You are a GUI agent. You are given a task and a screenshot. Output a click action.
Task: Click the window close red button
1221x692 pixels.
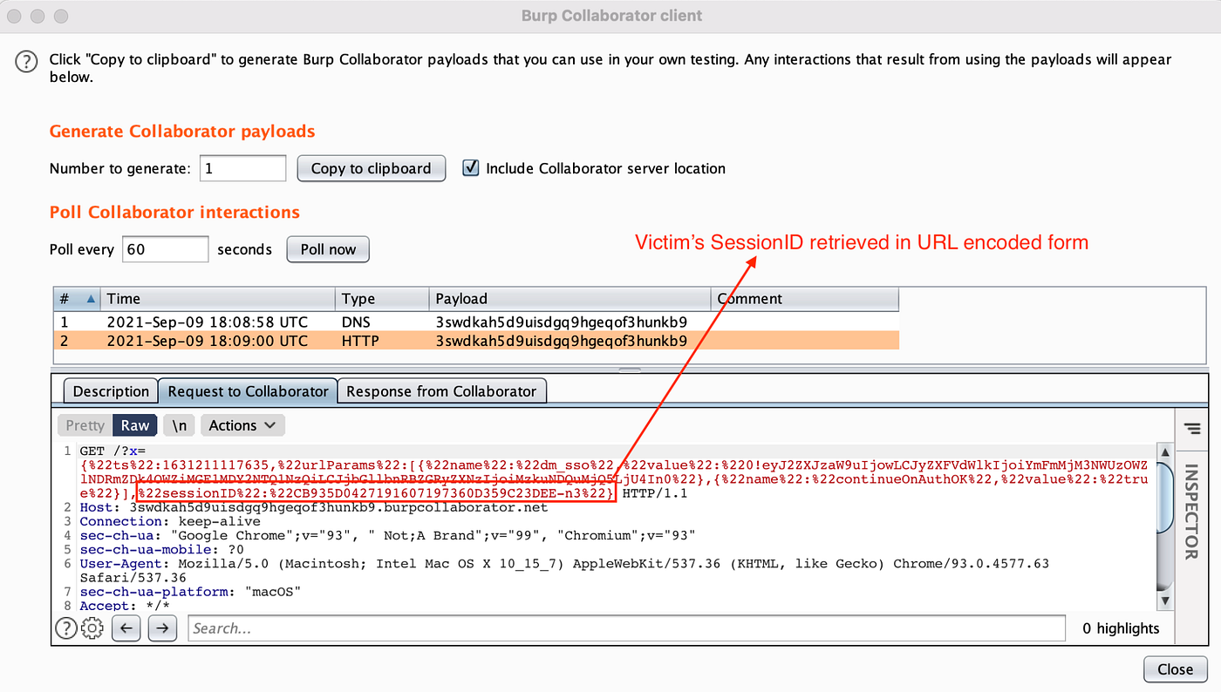coord(15,16)
